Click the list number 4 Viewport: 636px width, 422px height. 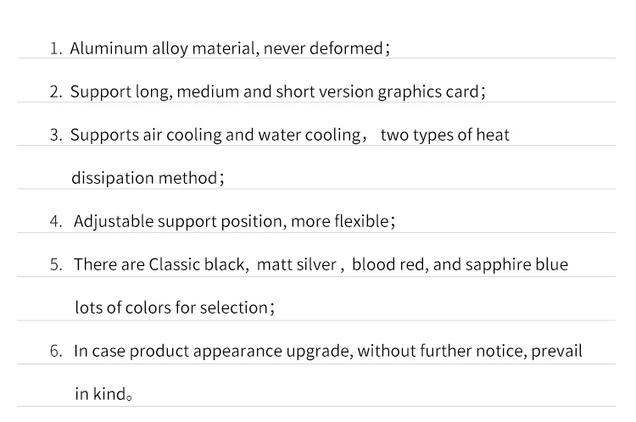click(x=55, y=221)
